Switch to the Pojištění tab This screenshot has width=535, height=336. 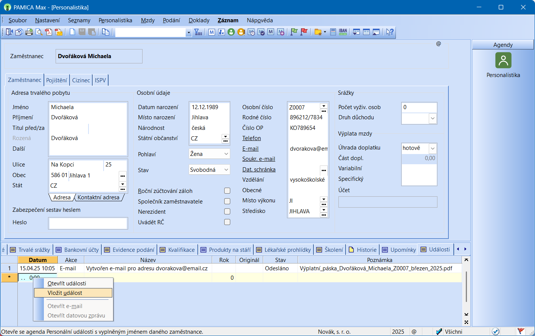pyautogui.click(x=57, y=80)
